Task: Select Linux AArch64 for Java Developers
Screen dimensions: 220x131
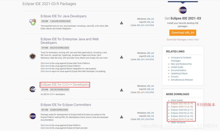Action: pyautogui.click(x=150, y=25)
